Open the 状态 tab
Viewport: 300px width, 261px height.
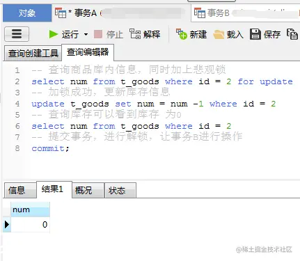click(x=120, y=190)
